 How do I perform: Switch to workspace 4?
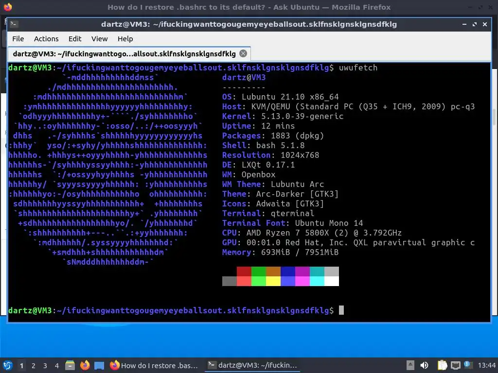pyautogui.click(x=57, y=365)
